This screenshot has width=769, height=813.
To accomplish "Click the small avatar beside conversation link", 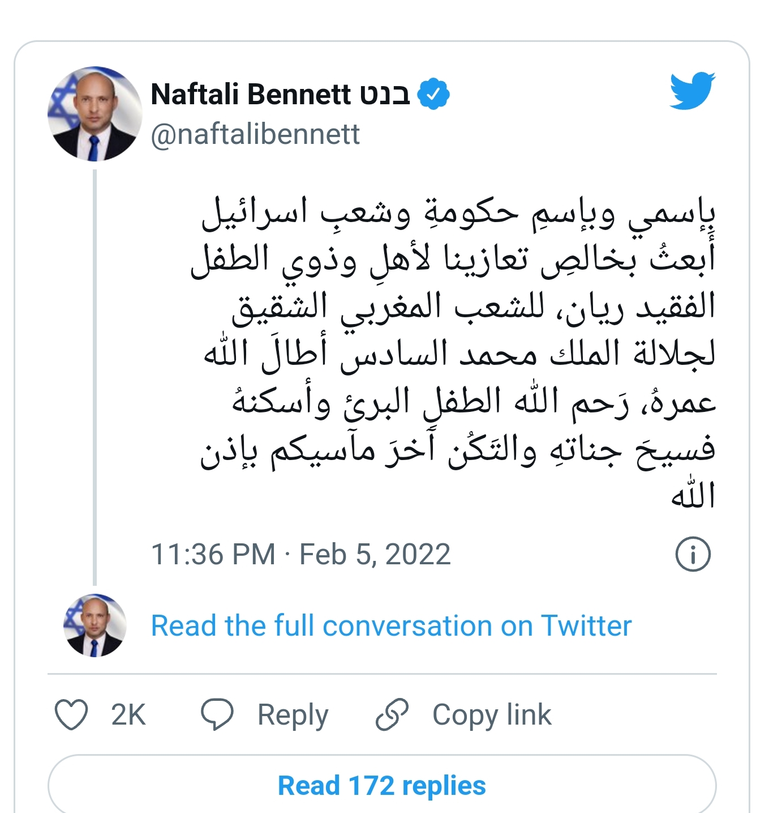I will tap(94, 625).
